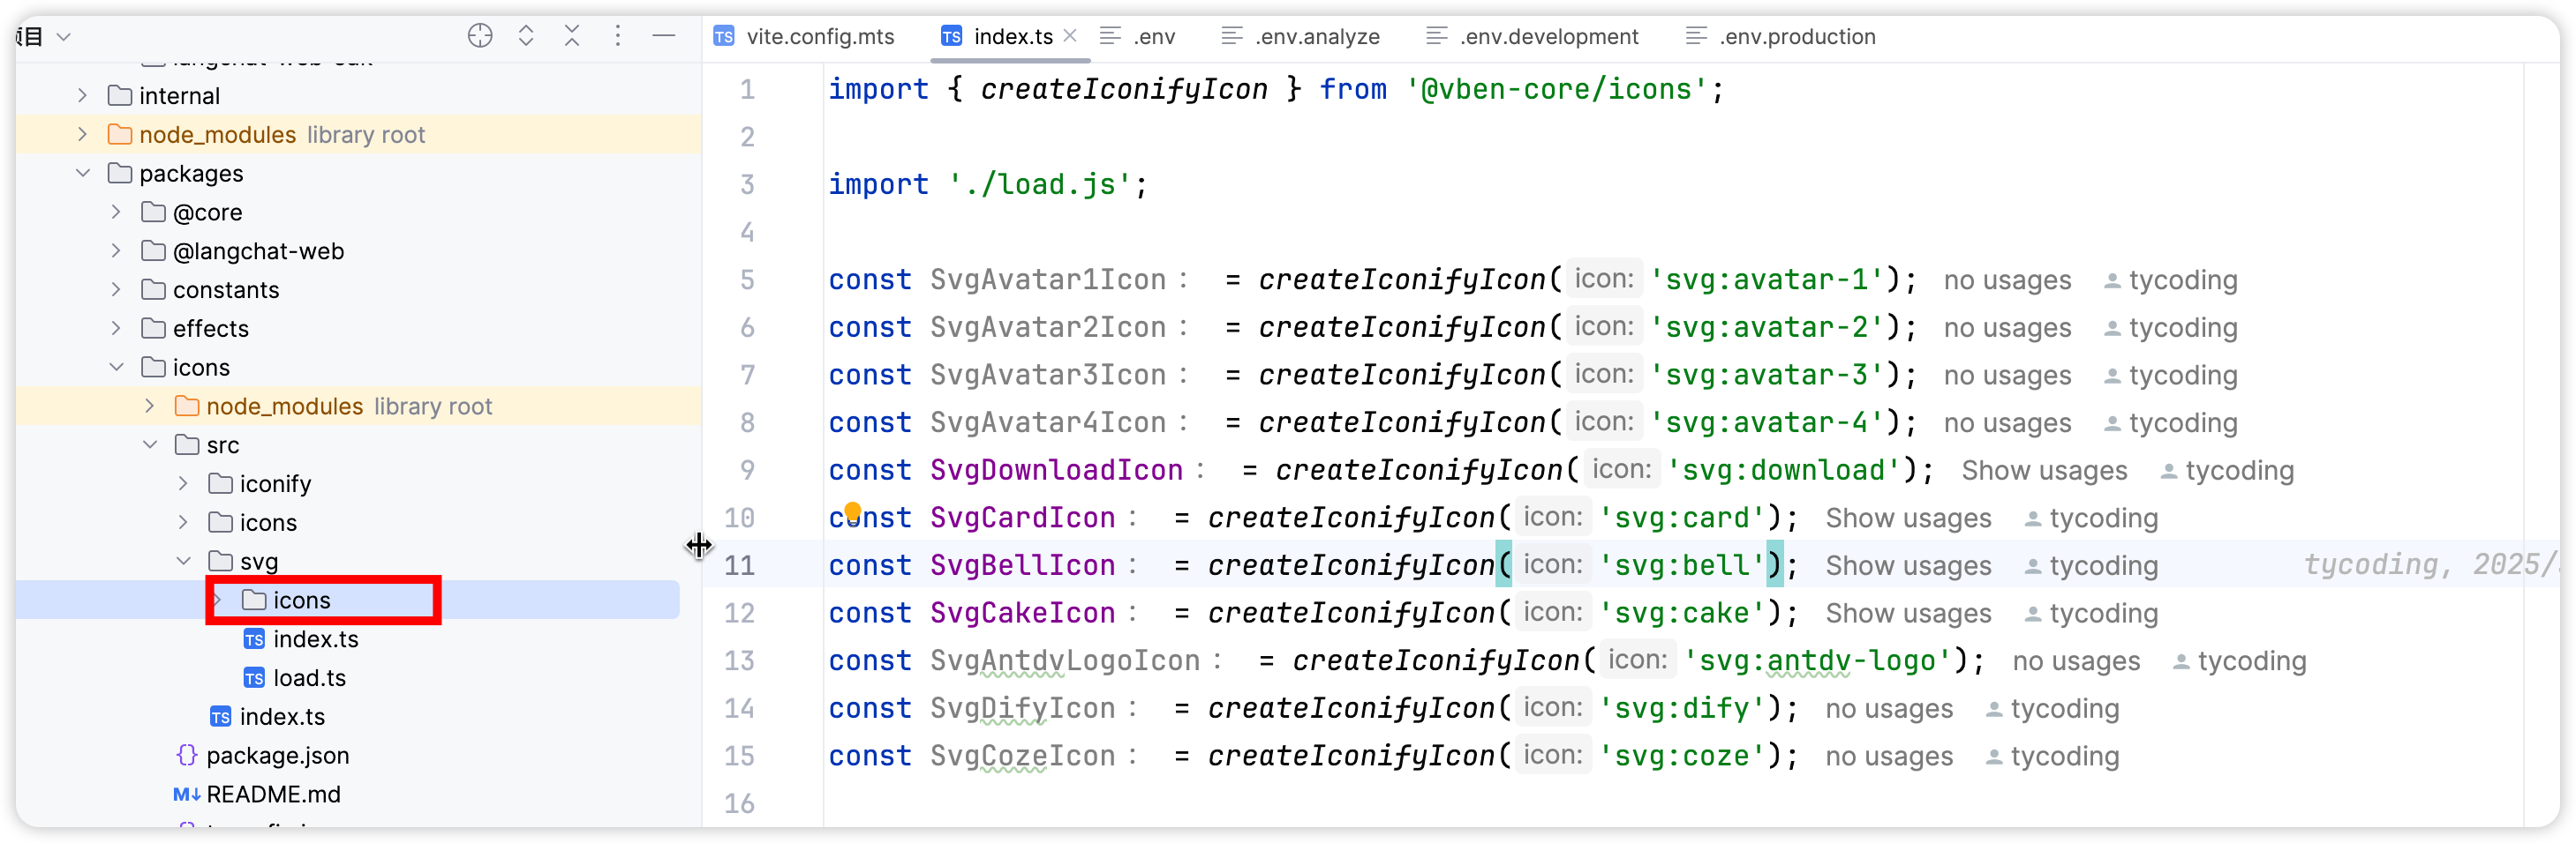Open load.ts file in svg folder

309,677
